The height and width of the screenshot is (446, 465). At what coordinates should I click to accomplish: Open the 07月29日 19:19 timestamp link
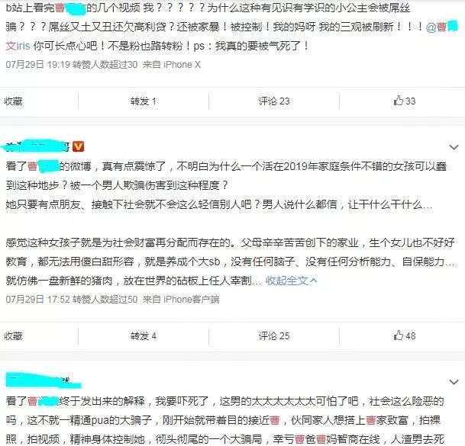(x=37, y=65)
